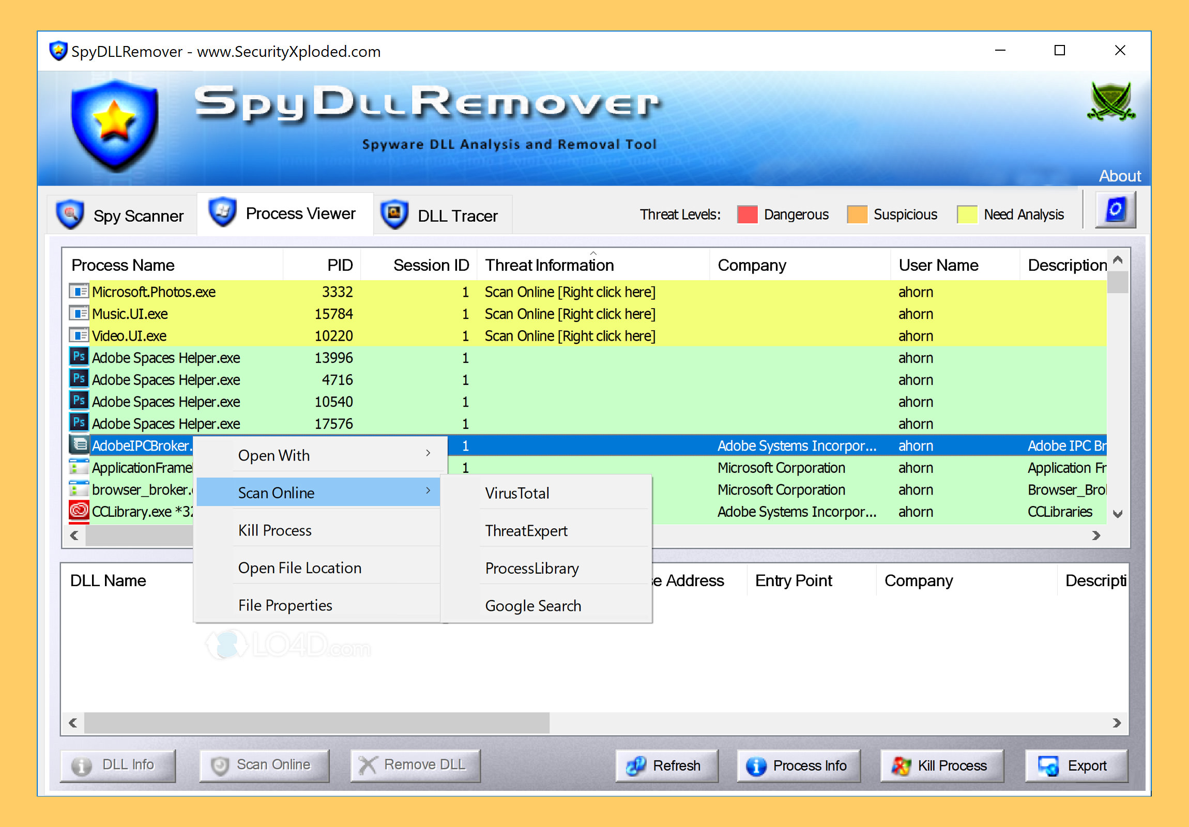Sort by User Name column header
Image resolution: width=1189 pixels, height=827 pixels.
point(955,265)
